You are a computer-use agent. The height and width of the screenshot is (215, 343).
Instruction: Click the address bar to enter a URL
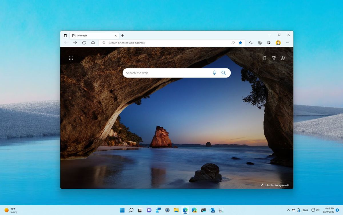(x=157, y=43)
